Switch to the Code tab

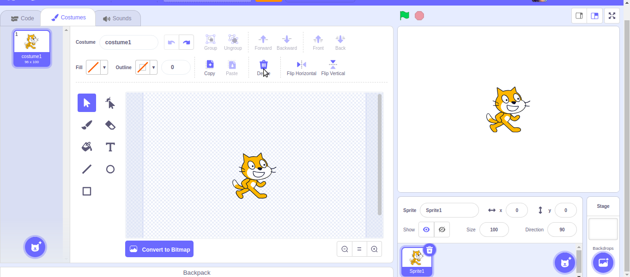pyautogui.click(x=21, y=18)
